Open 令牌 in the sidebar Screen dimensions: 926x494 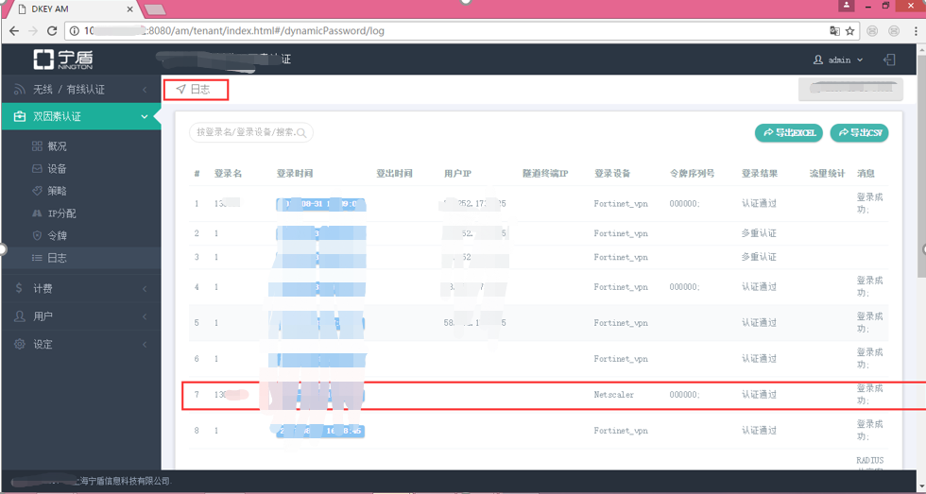click(x=58, y=235)
